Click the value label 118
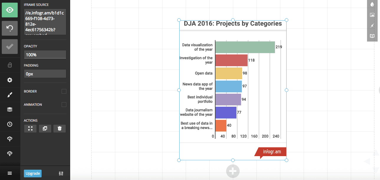The height and width of the screenshot is (180, 380). (251, 60)
